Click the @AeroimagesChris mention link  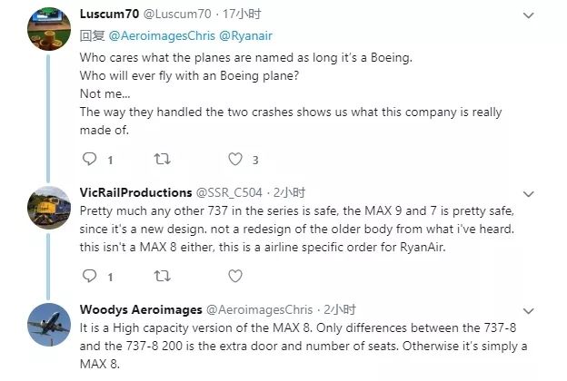(x=154, y=35)
